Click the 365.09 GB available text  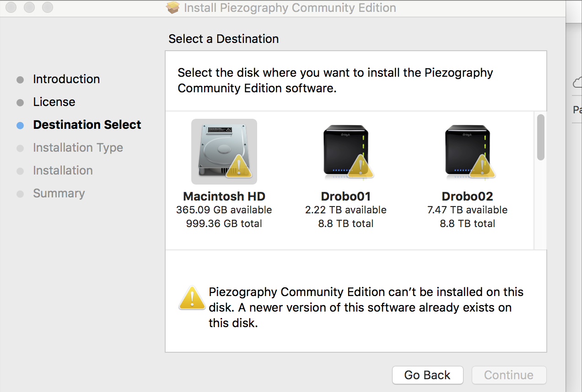224,210
